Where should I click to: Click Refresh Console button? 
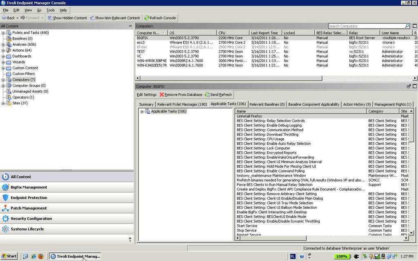[x=160, y=18]
